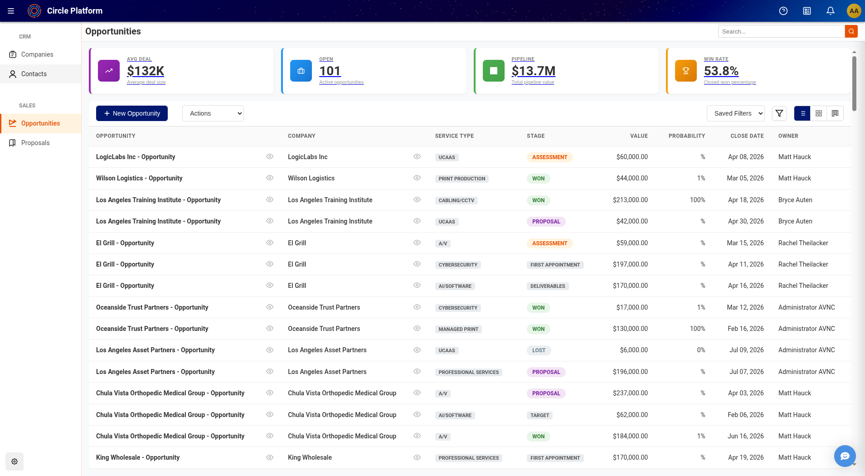The image size is (865, 476).
Task: Toggle eye icon beside Wilson Logistics company
Action: [417, 178]
